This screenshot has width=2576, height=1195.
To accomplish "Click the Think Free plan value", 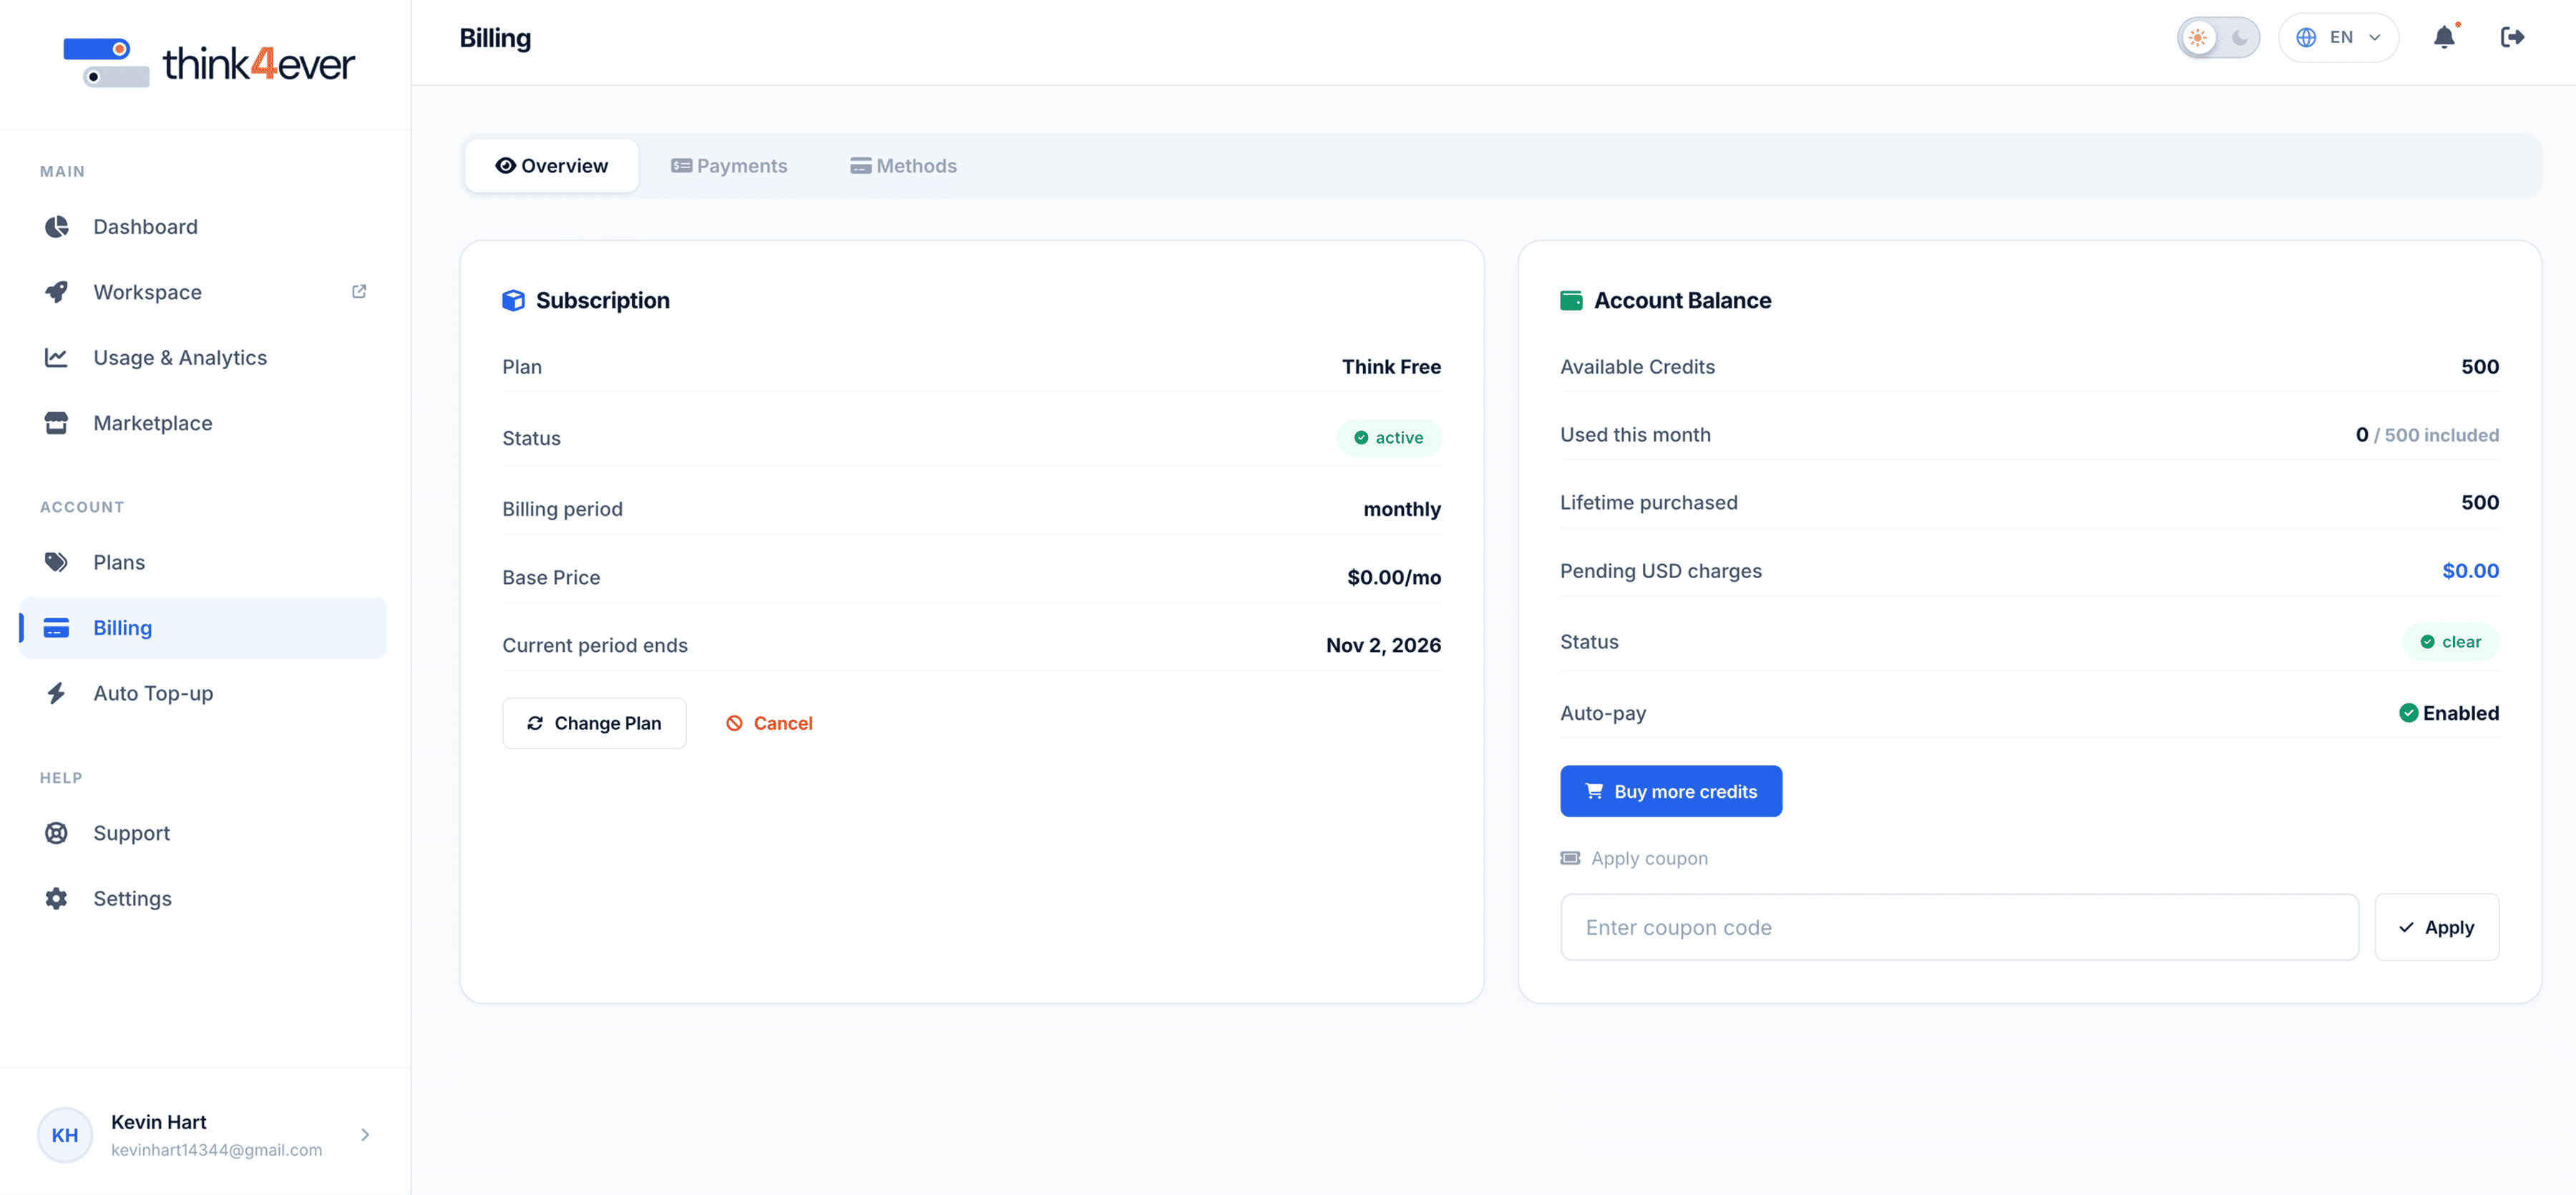I will click(x=1391, y=367).
